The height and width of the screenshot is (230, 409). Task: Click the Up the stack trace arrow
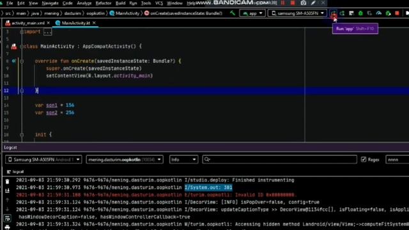(7, 200)
